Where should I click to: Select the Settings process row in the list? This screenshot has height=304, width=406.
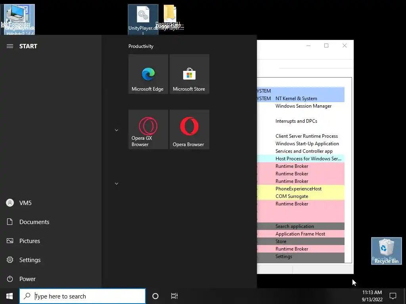pos(301,256)
